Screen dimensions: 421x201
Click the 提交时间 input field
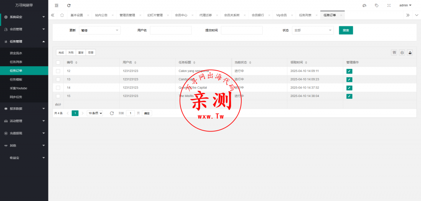[x=242, y=30]
